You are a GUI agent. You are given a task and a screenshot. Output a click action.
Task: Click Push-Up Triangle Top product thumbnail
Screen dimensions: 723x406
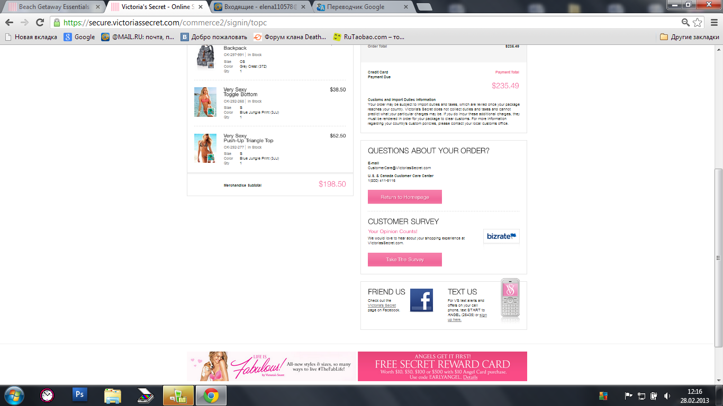[205, 148]
